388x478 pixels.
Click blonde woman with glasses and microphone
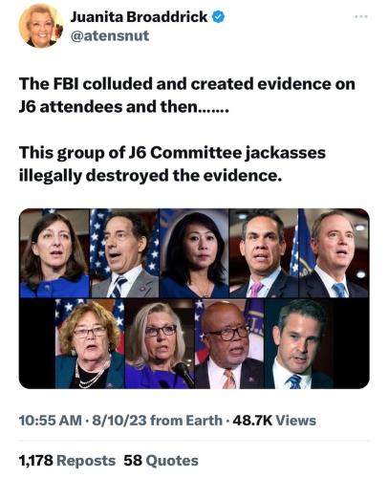click(x=160, y=343)
